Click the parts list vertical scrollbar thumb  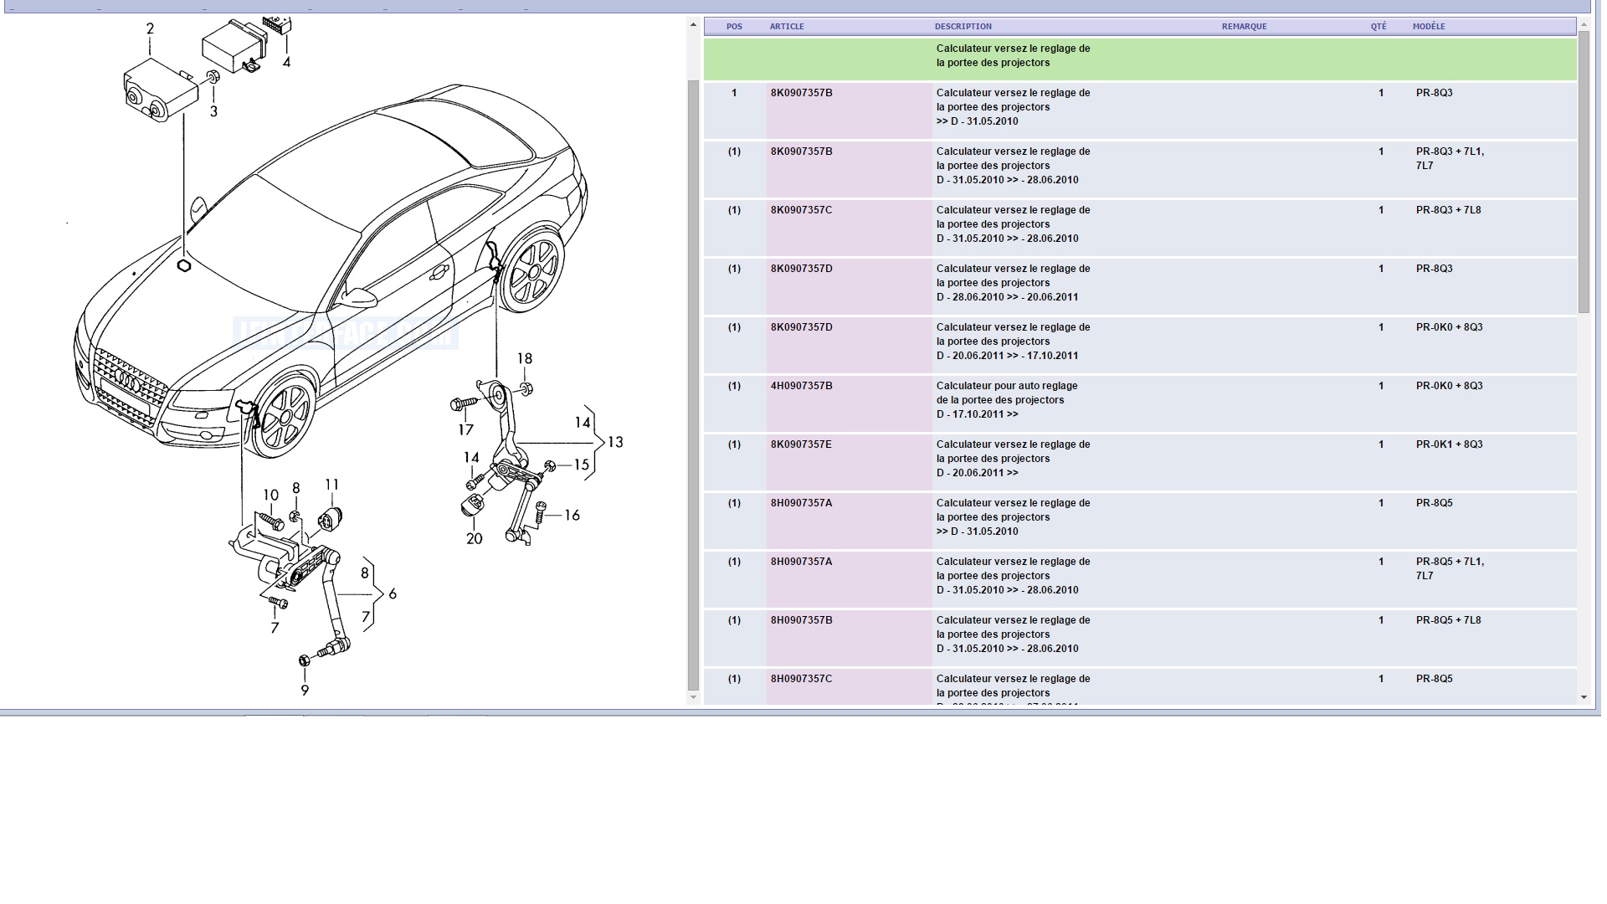pyautogui.click(x=1584, y=172)
